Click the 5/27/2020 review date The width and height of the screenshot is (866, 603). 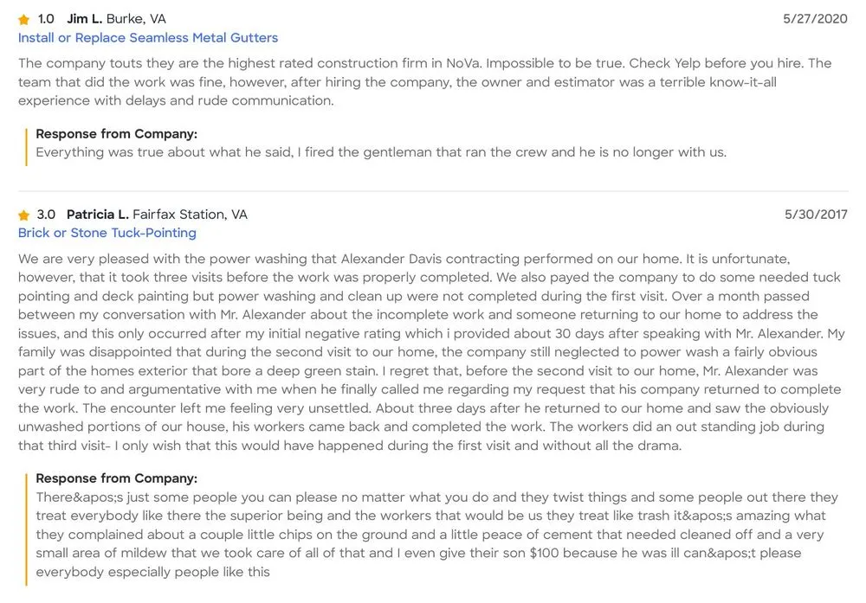[815, 18]
